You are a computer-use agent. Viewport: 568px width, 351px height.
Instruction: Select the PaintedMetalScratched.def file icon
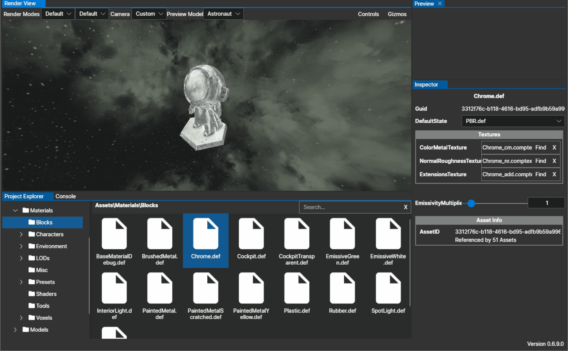pos(205,288)
